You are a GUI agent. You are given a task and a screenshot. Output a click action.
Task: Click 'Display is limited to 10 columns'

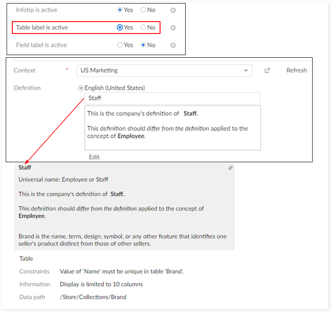101,284
